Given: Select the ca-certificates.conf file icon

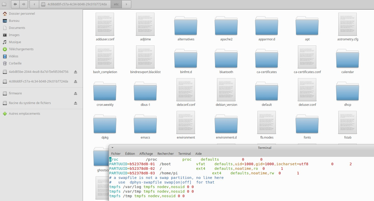Looking at the screenshot, I should (307, 57).
